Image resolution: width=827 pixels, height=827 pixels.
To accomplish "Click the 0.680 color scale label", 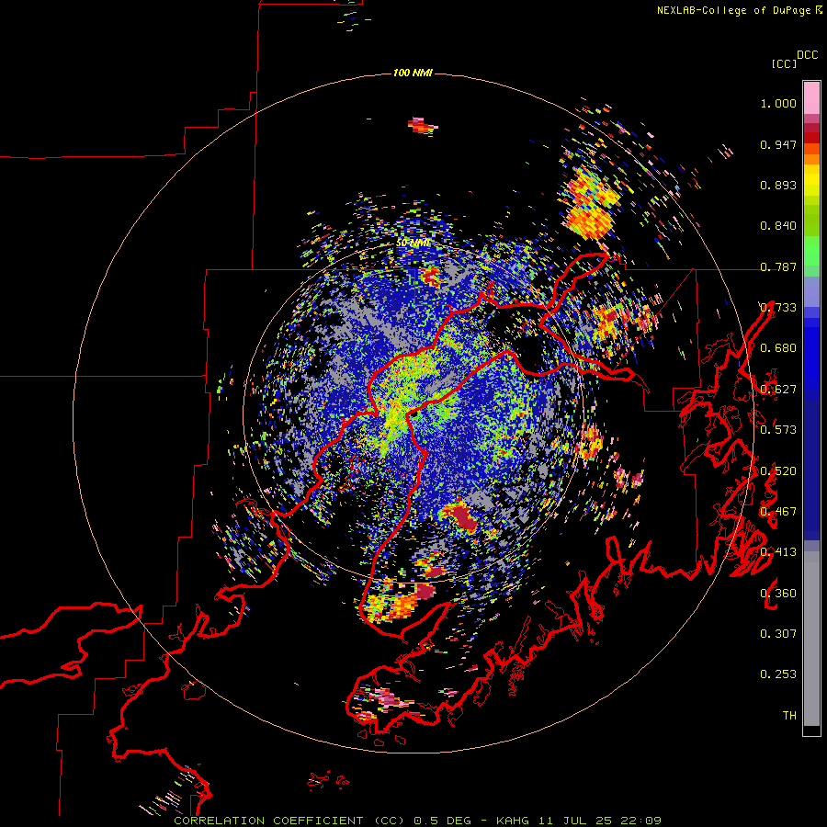I will 778,348.
